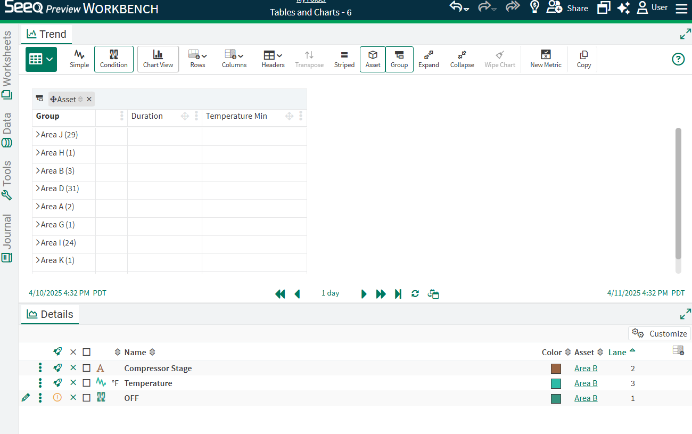Switch to the Journal side tab

pyautogui.click(x=7, y=238)
